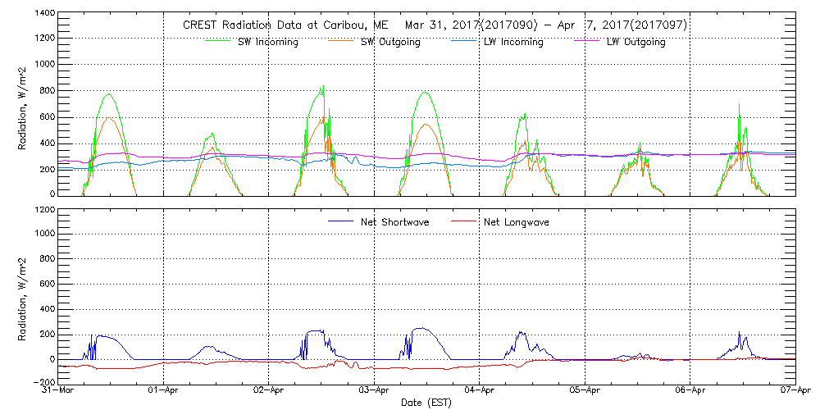Click the 31-Mar date tick label
Viewport: 820px width, 410px height.
pyautogui.click(x=58, y=391)
